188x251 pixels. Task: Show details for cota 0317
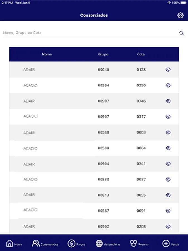tap(168, 117)
